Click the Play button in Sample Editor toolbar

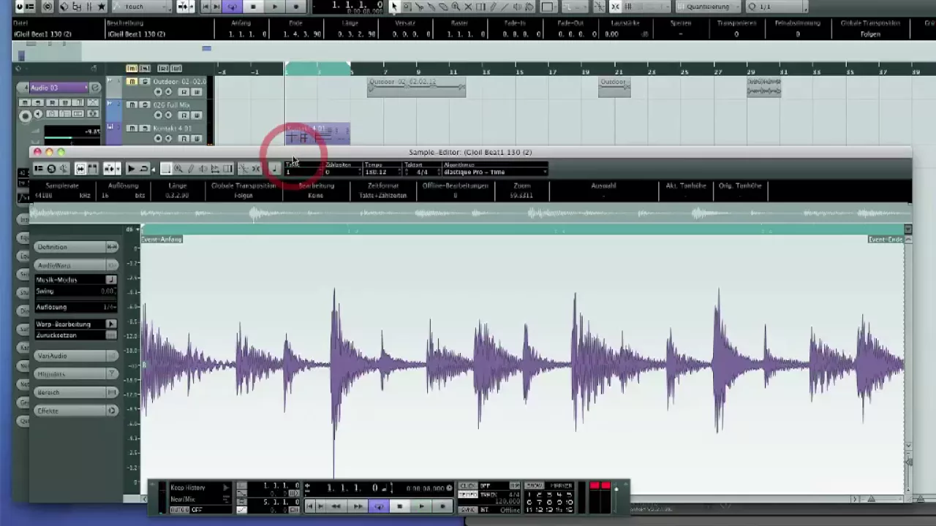click(131, 169)
